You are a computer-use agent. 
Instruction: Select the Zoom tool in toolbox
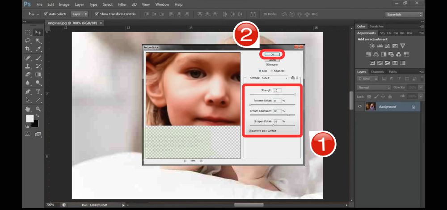tap(38, 109)
